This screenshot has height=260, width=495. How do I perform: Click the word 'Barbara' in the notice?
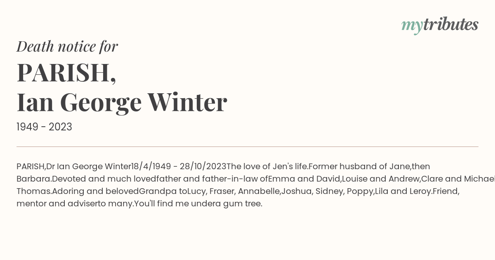click(x=33, y=179)
